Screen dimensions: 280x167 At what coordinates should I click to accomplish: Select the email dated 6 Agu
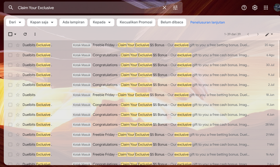click(10, 55)
